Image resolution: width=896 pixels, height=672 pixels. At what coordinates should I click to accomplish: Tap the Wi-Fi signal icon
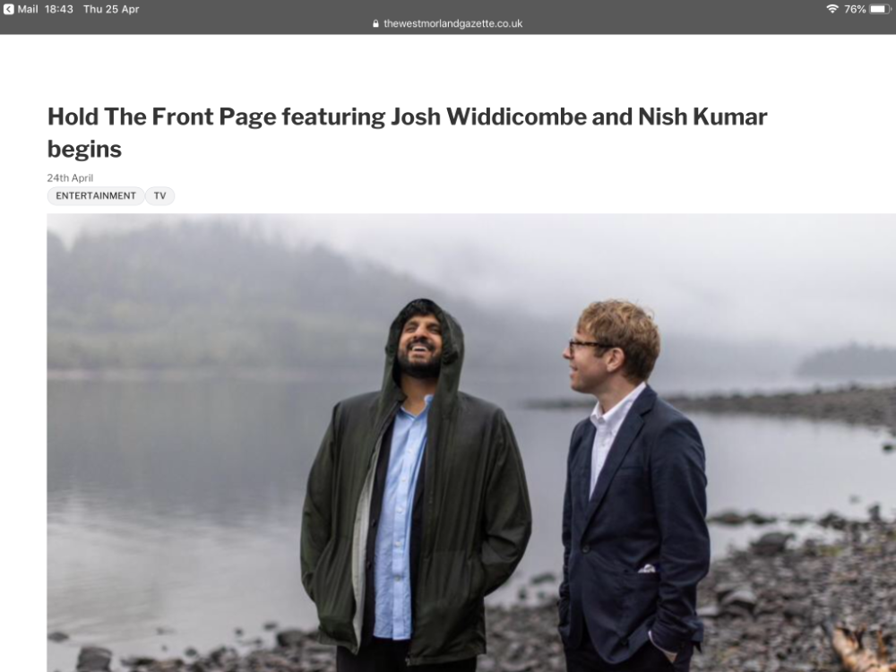point(832,9)
